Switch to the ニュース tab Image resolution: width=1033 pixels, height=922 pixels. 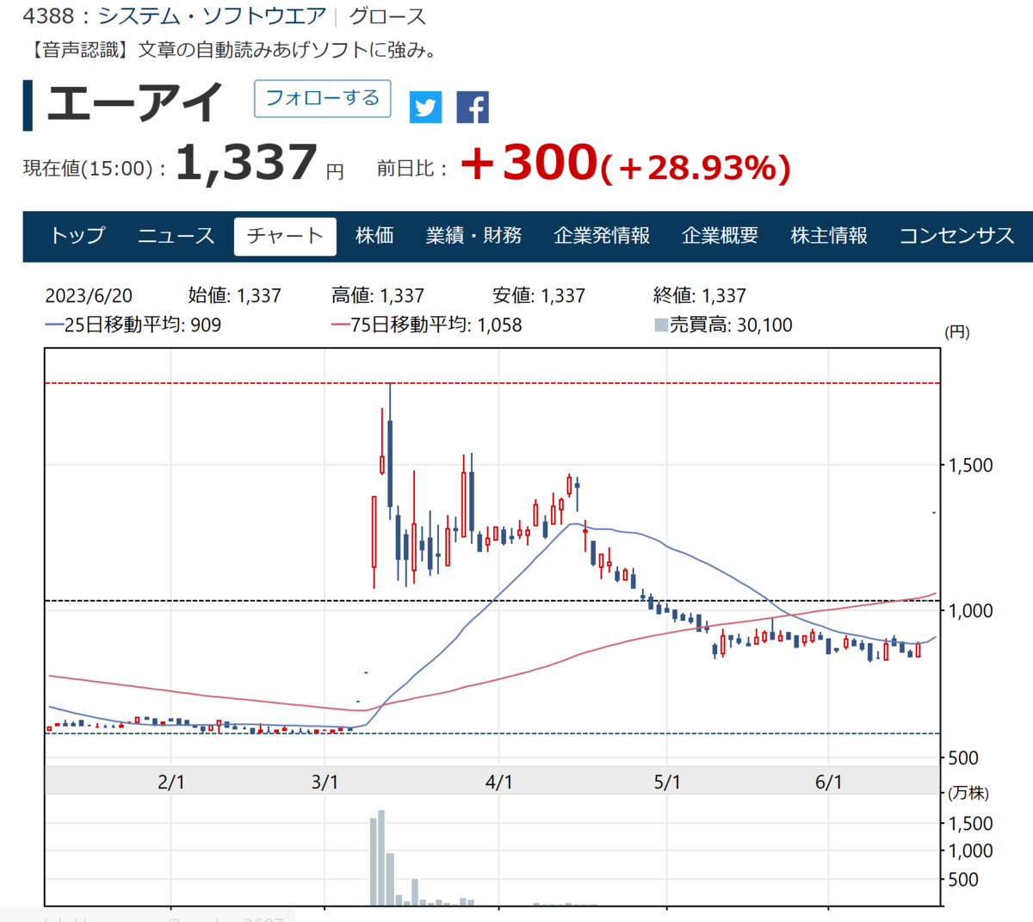point(176,236)
